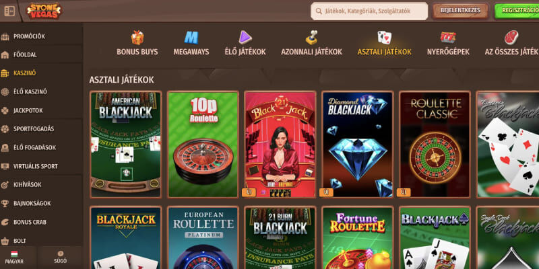Click the Promóciók sidebar icon
This screenshot has height=269, width=539.
click(x=5, y=36)
